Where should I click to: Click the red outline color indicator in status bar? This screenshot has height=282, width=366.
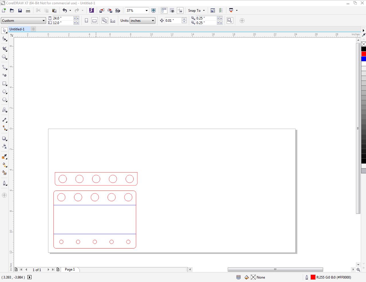(x=313, y=277)
